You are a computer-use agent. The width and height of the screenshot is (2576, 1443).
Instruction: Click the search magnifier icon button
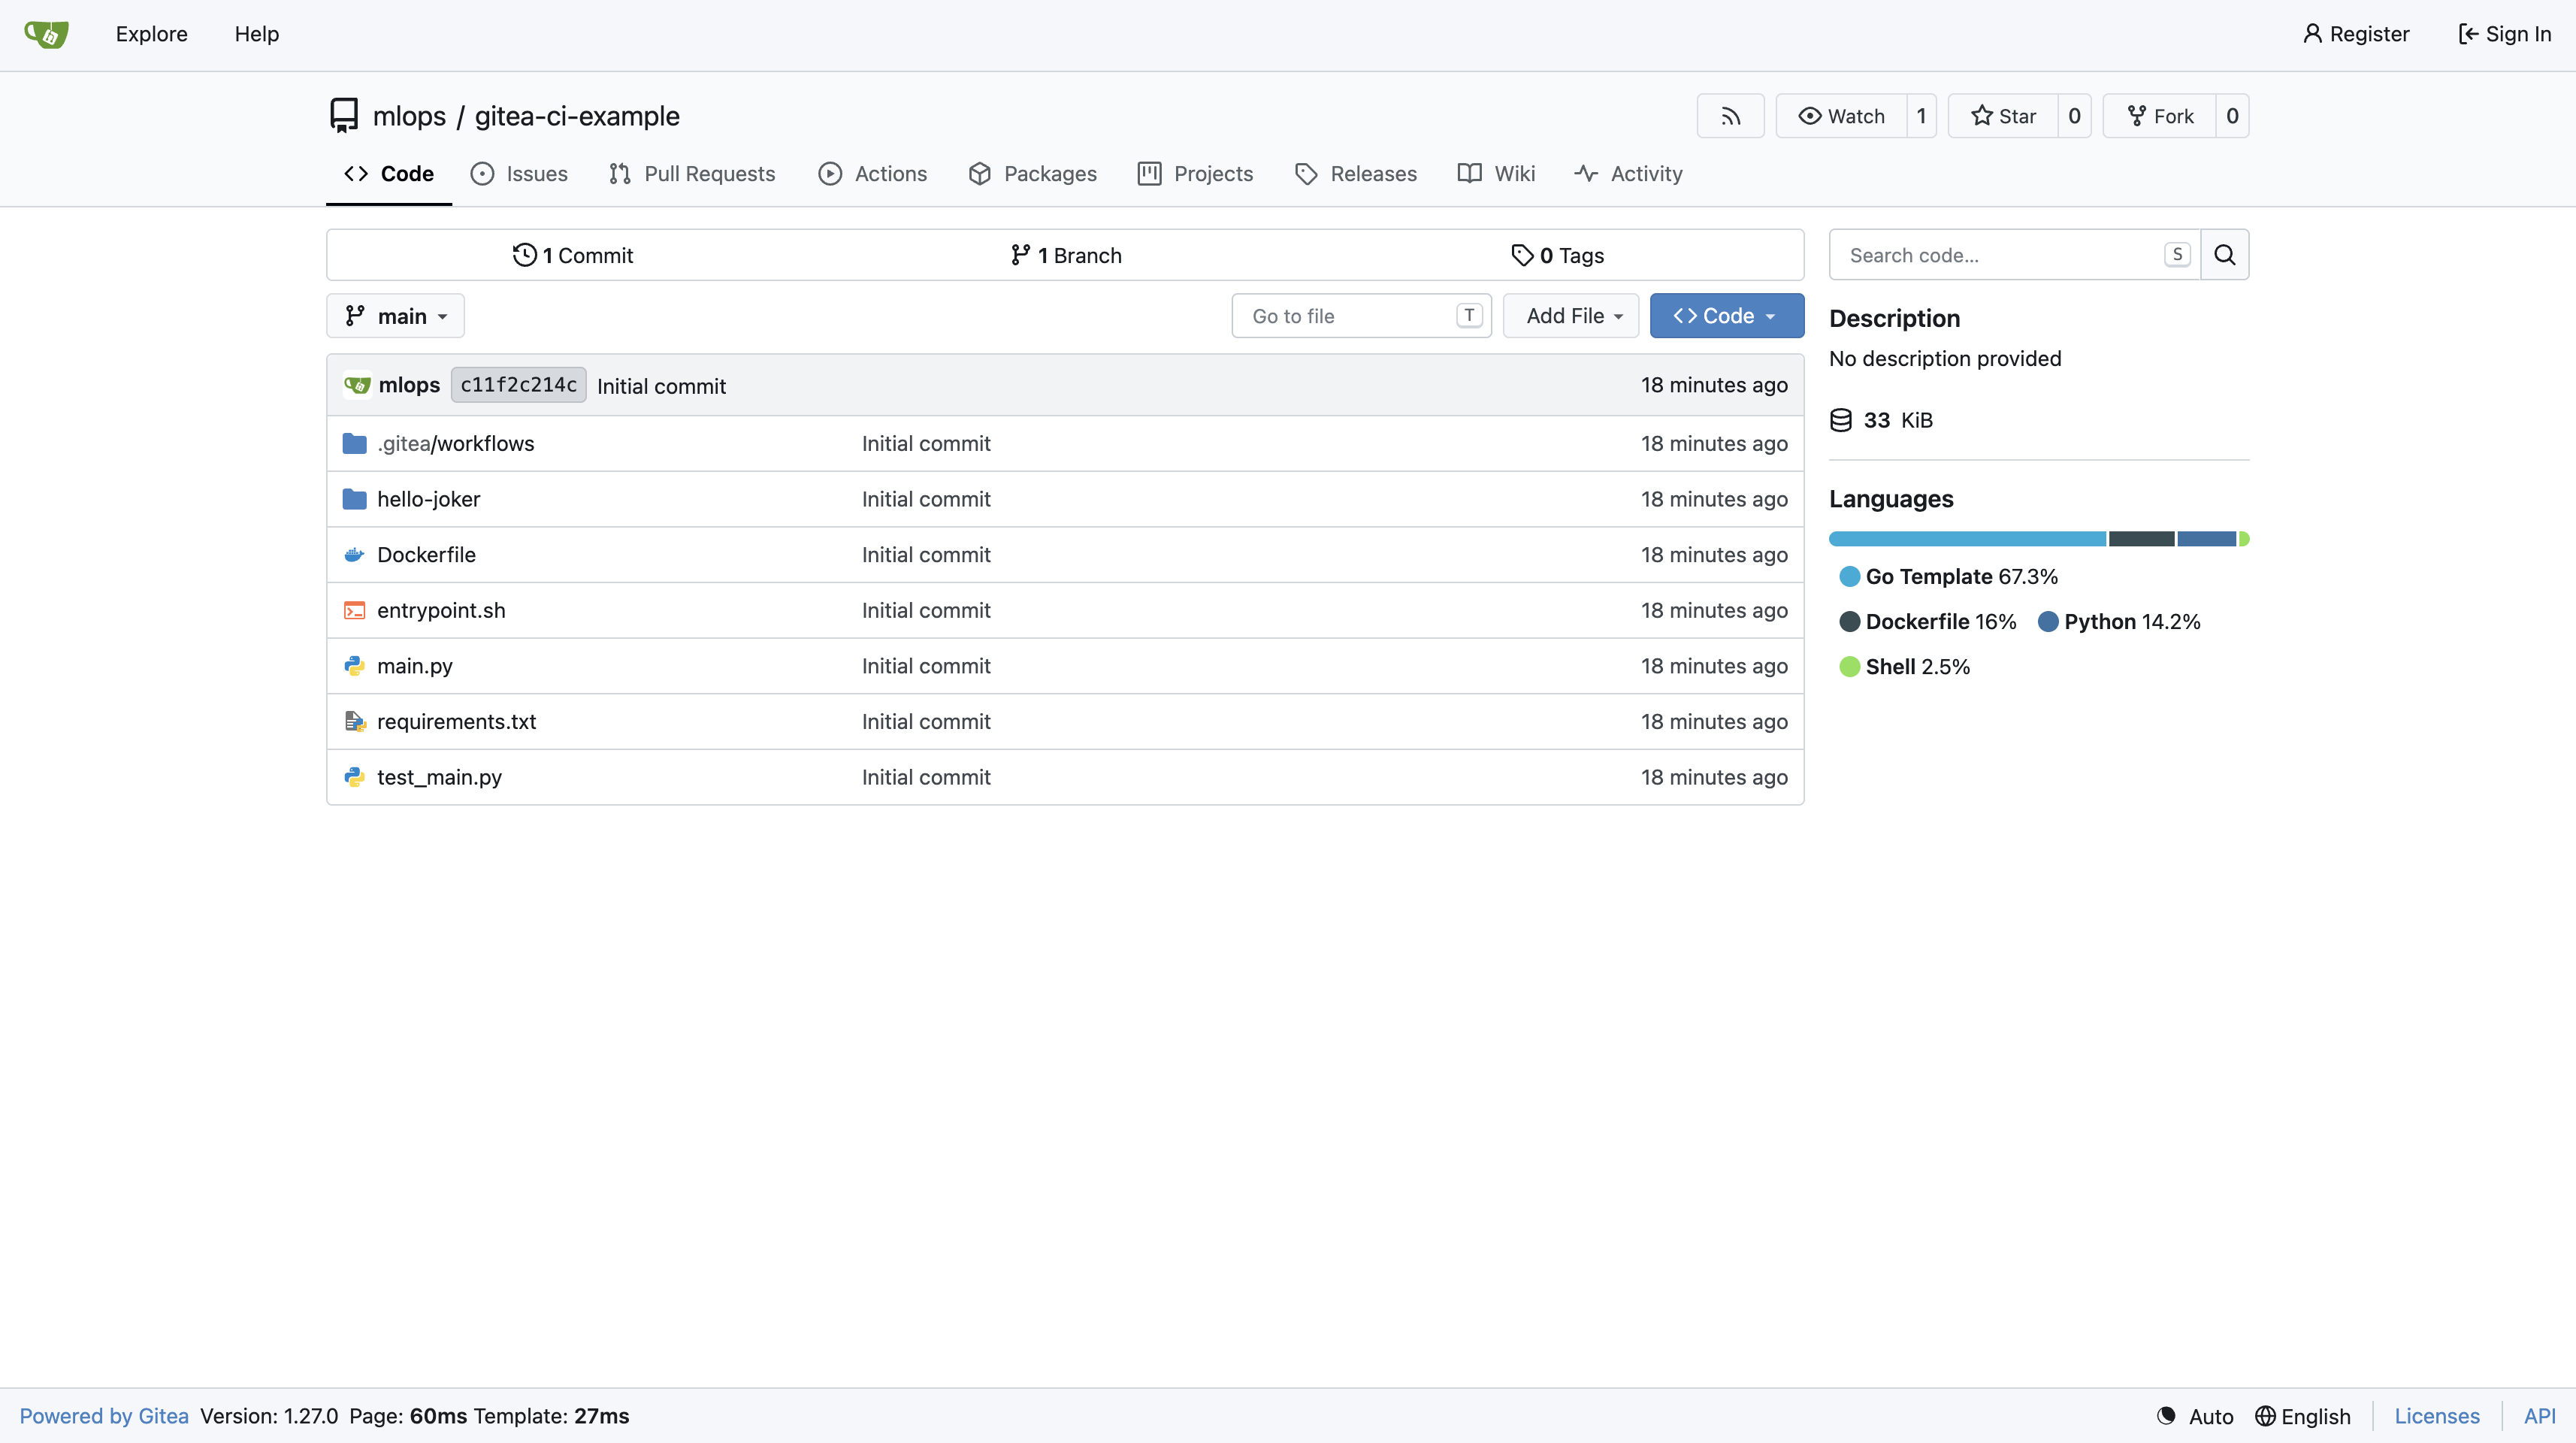tap(2224, 255)
